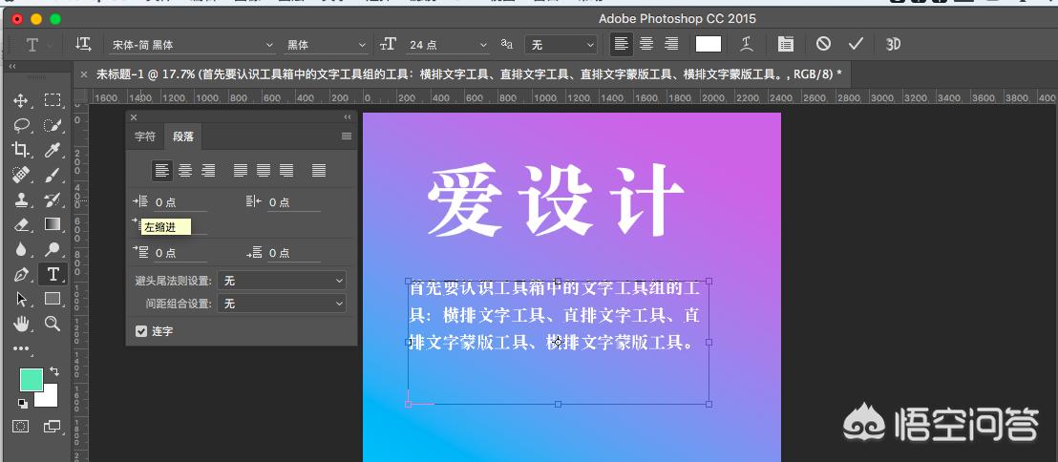Justify paragraph with last line left
1058x462 pixels.
click(241, 171)
